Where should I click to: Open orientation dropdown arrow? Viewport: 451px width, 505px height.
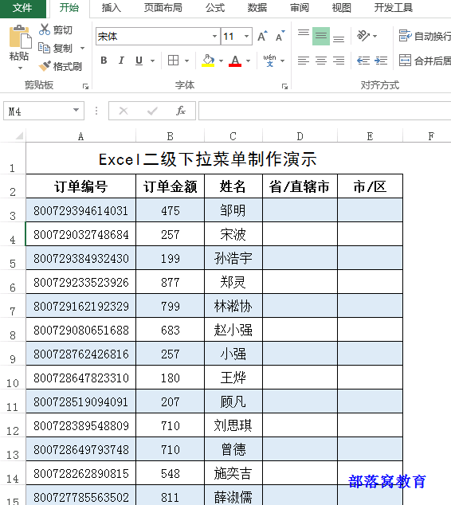375,36
